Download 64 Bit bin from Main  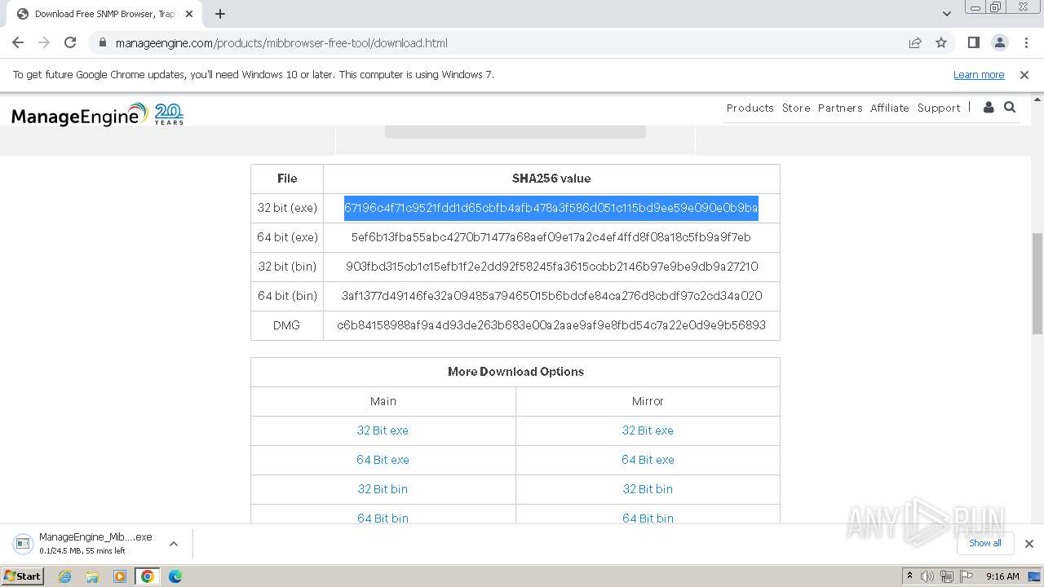[383, 519]
